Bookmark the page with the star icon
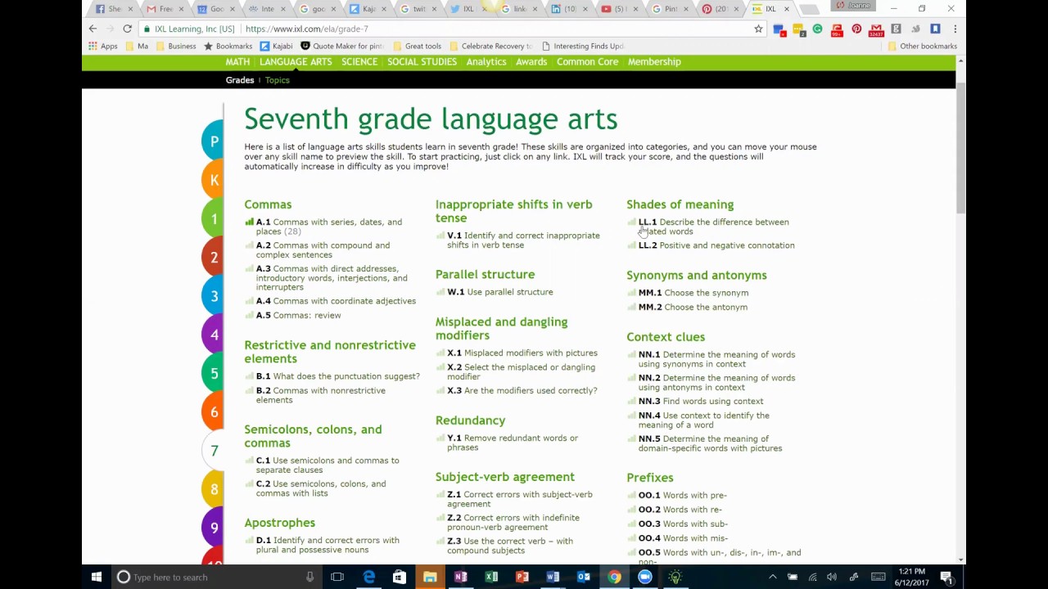1048x589 pixels. point(758,29)
